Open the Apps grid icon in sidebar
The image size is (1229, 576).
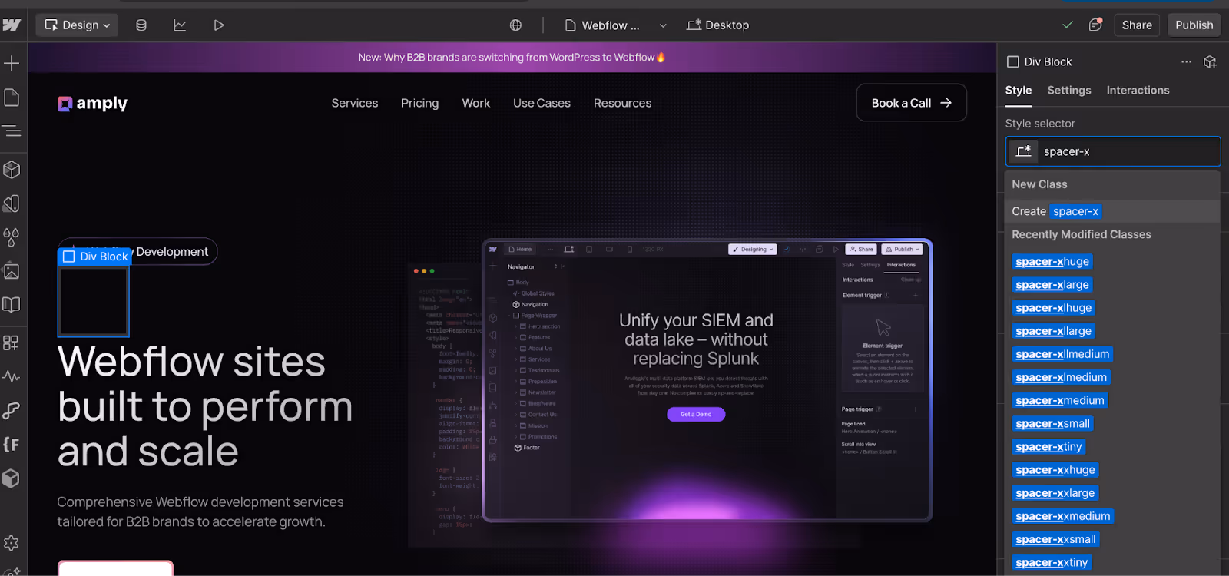12,343
